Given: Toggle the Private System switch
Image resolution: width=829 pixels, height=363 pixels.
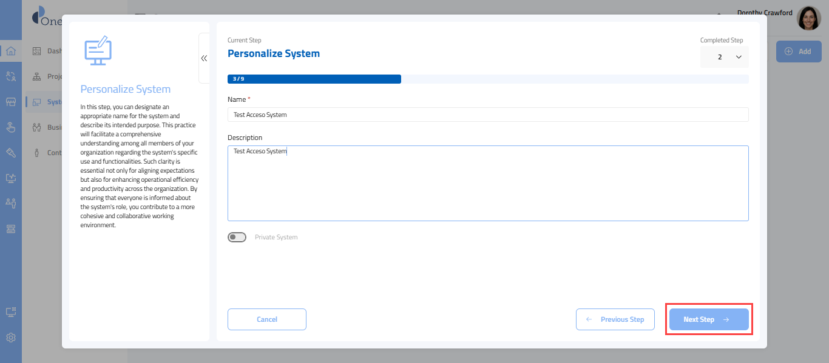Looking at the screenshot, I should 237,237.
